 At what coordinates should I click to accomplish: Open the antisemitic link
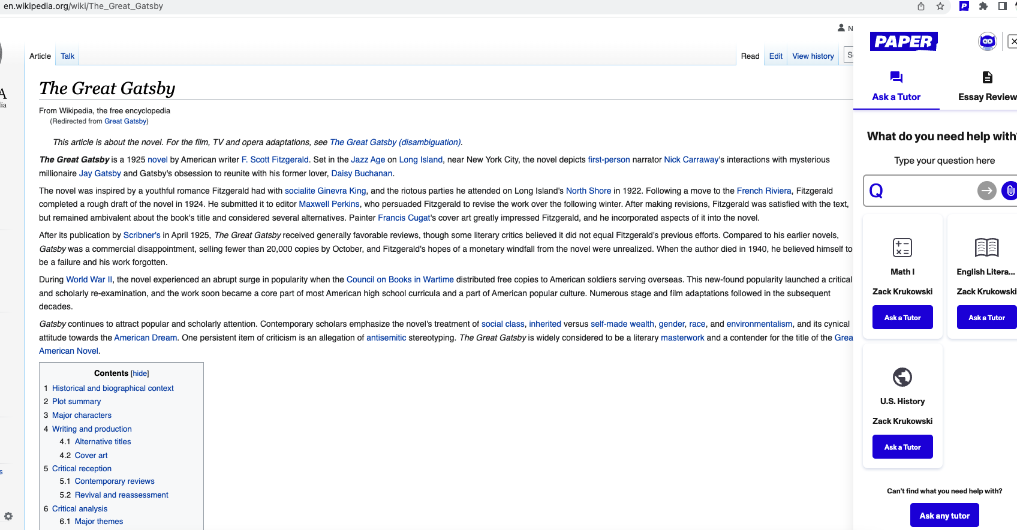click(x=386, y=338)
